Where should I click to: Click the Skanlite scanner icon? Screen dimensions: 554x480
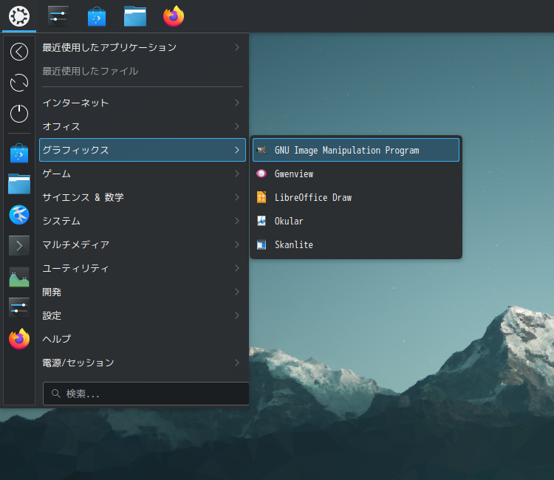tap(261, 244)
